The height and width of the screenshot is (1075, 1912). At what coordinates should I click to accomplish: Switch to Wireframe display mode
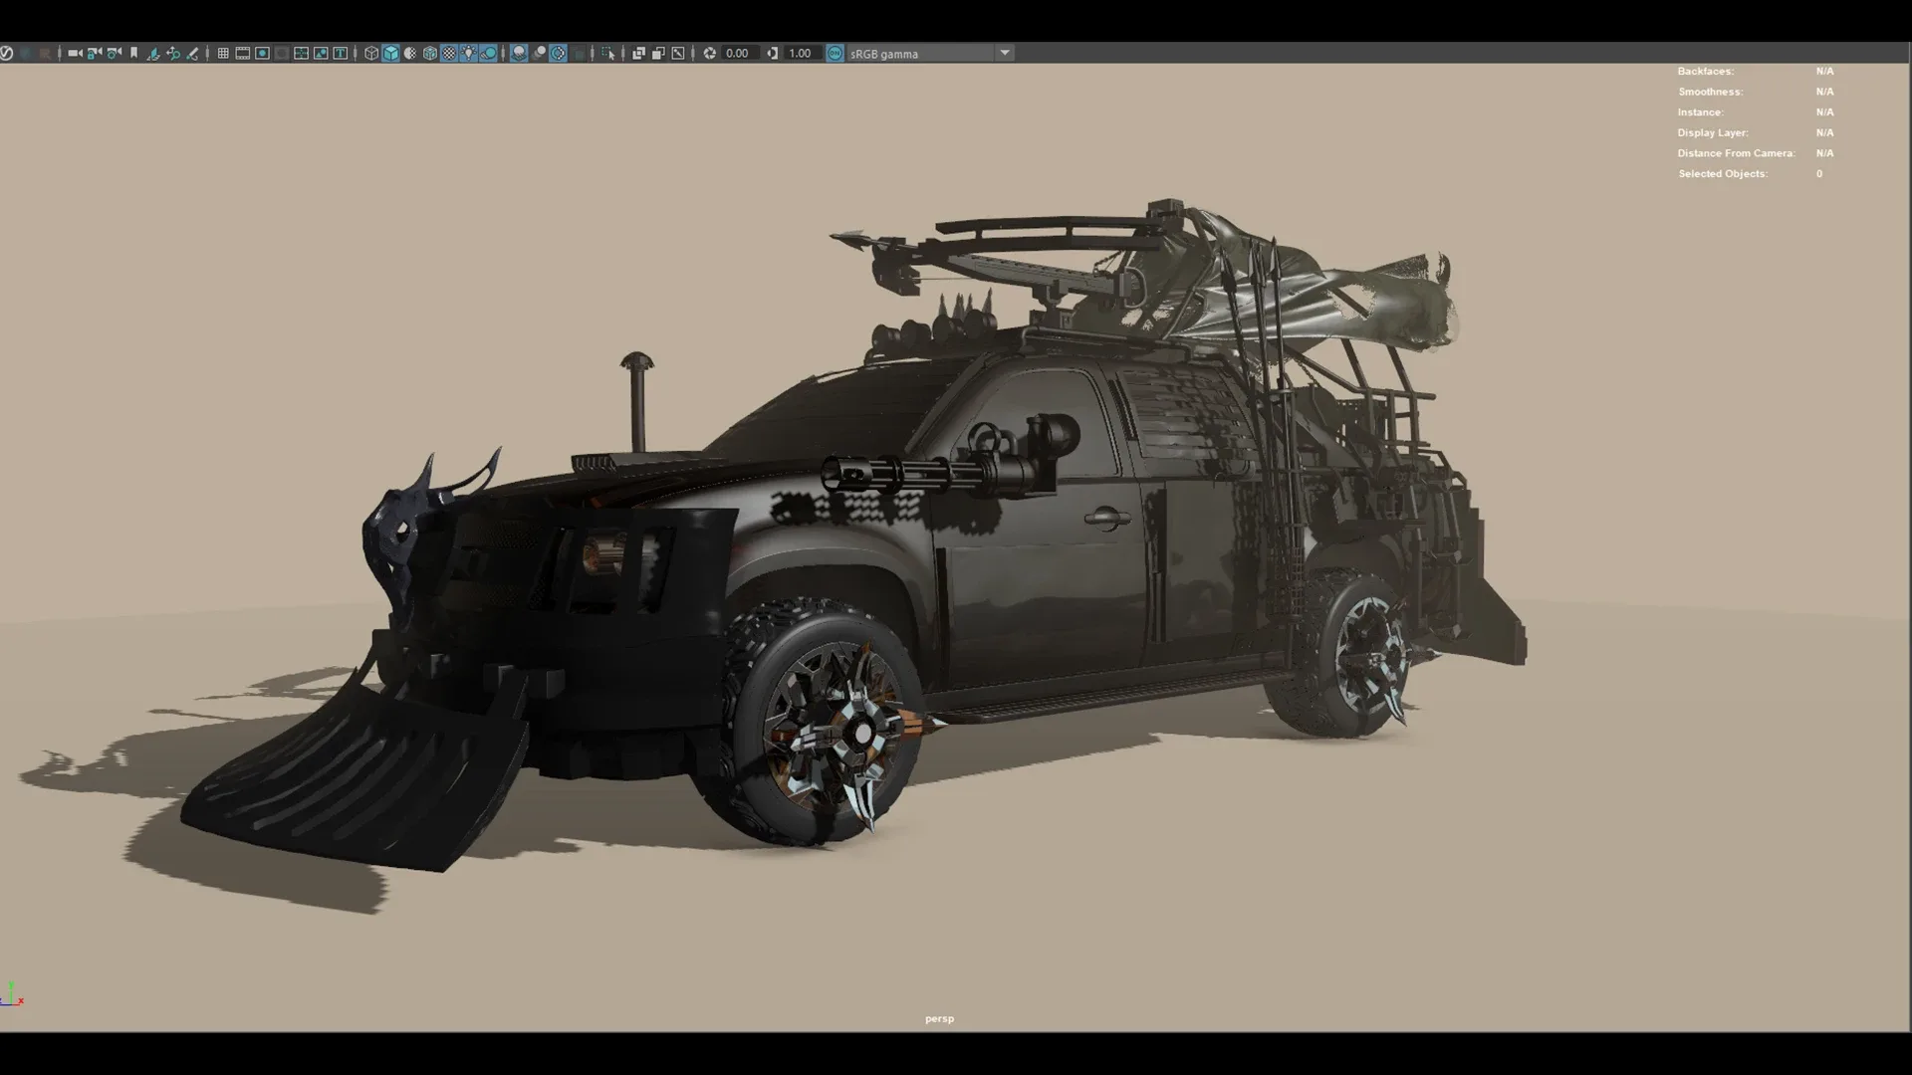point(371,53)
